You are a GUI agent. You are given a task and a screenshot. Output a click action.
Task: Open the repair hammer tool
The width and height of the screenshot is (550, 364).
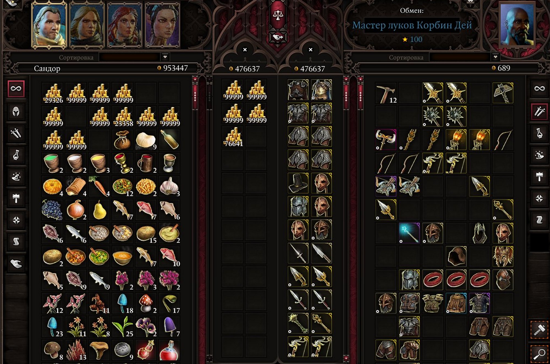(x=539, y=329)
